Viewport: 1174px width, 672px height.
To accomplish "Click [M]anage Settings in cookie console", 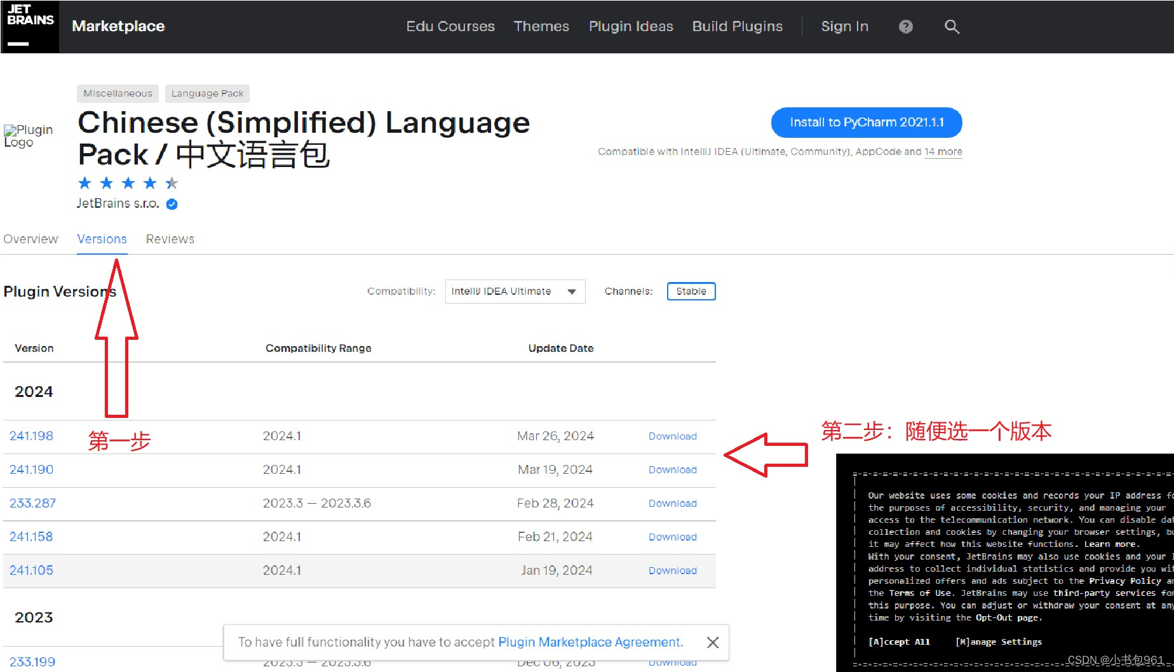I will click(999, 642).
